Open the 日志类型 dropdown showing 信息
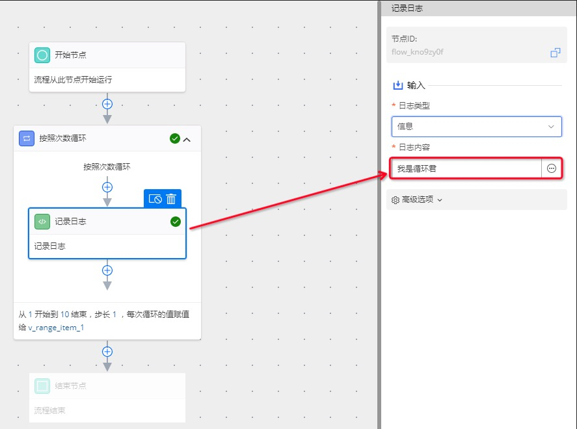Screen dimensions: 577x429 pos(476,127)
